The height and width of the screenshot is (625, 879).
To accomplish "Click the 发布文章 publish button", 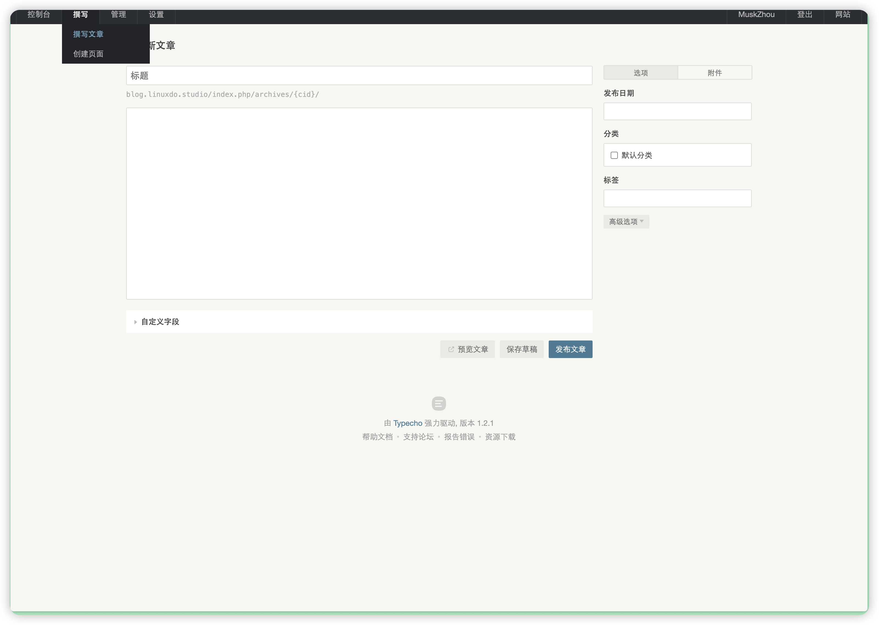I will pyautogui.click(x=570, y=349).
